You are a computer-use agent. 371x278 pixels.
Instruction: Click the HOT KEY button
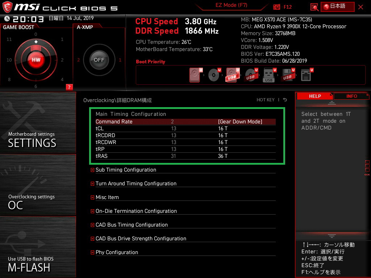point(266,100)
